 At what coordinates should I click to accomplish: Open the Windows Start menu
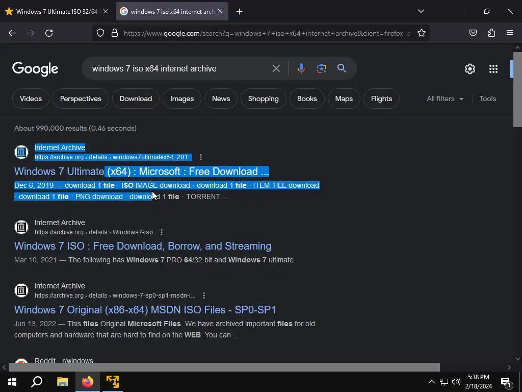click(12, 382)
